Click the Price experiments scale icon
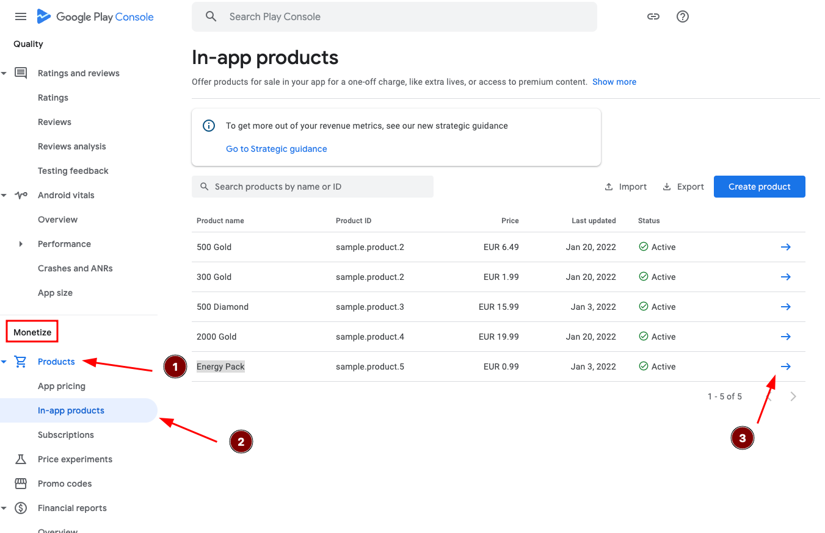Screen dimensions: 825x533 [20, 459]
